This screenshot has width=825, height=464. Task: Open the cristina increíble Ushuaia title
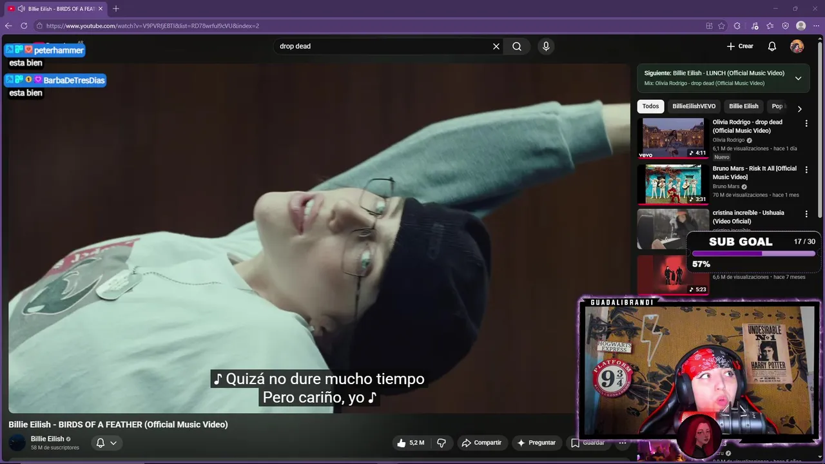point(748,217)
